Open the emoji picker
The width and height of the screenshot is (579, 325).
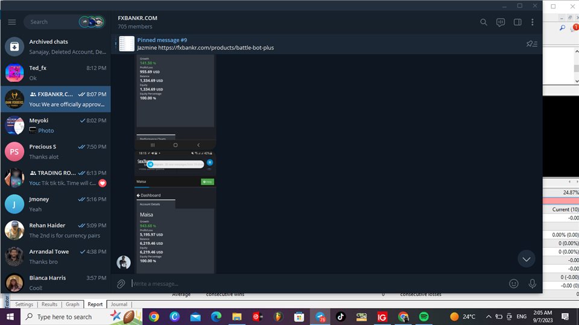coord(514,283)
